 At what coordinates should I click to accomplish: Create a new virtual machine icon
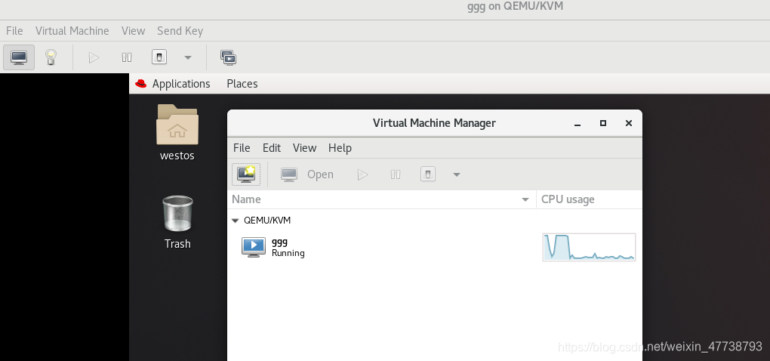pos(246,174)
